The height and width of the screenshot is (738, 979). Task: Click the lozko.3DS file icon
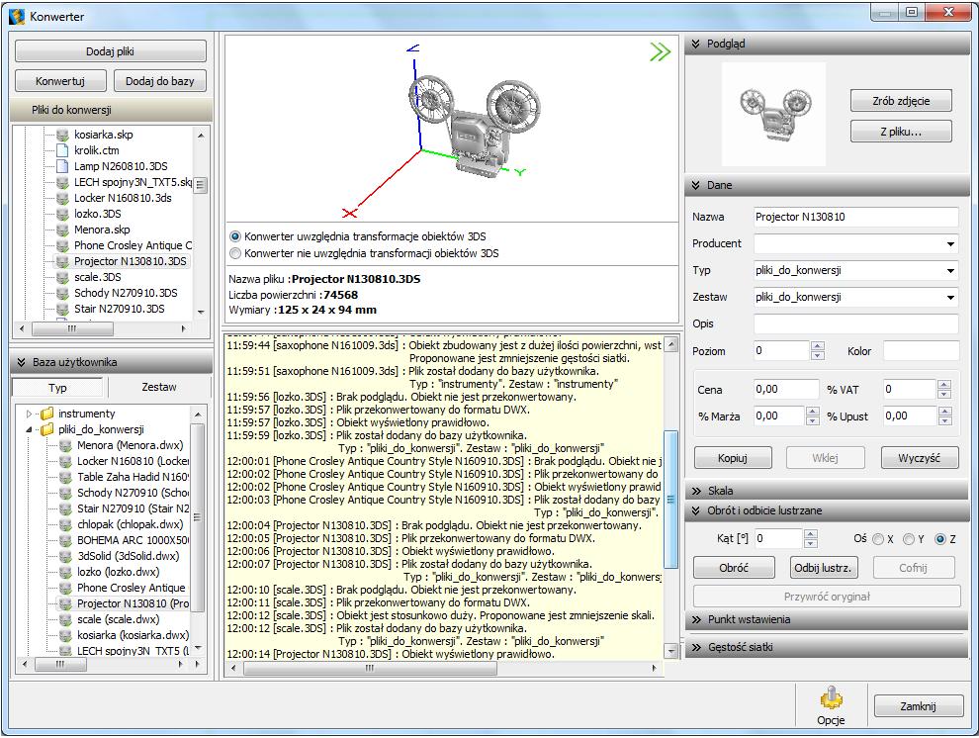click(62, 214)
